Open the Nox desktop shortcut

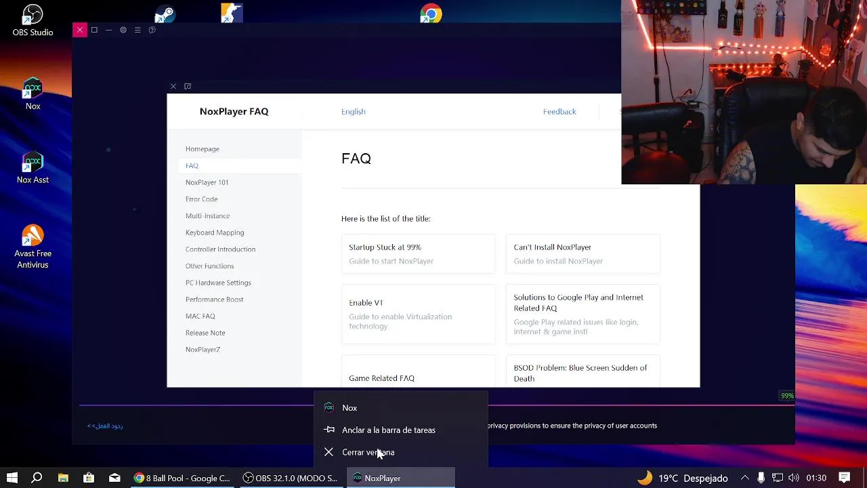click(x=33, y=94)
